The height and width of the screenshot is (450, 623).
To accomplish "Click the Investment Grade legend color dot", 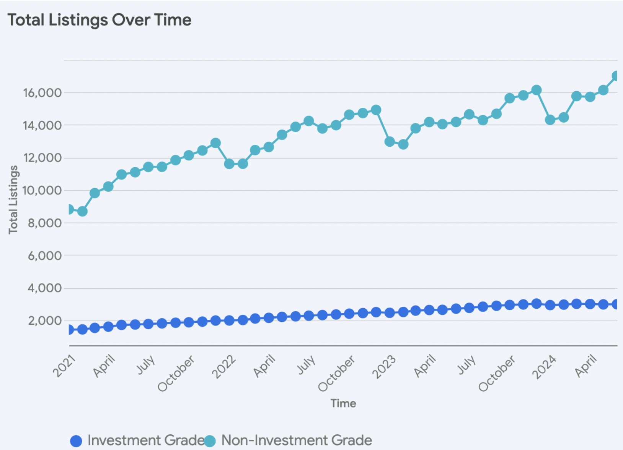I will point(76,441).
